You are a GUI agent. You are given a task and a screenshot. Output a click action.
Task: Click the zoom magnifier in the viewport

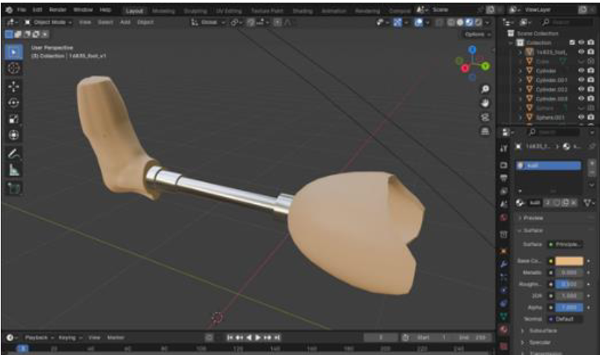point(485,89)
